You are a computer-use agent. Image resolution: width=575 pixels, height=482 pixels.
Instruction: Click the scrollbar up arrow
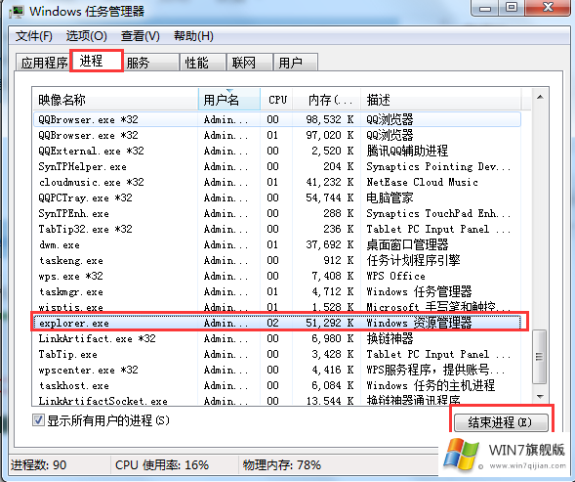[x=540, y=97]
